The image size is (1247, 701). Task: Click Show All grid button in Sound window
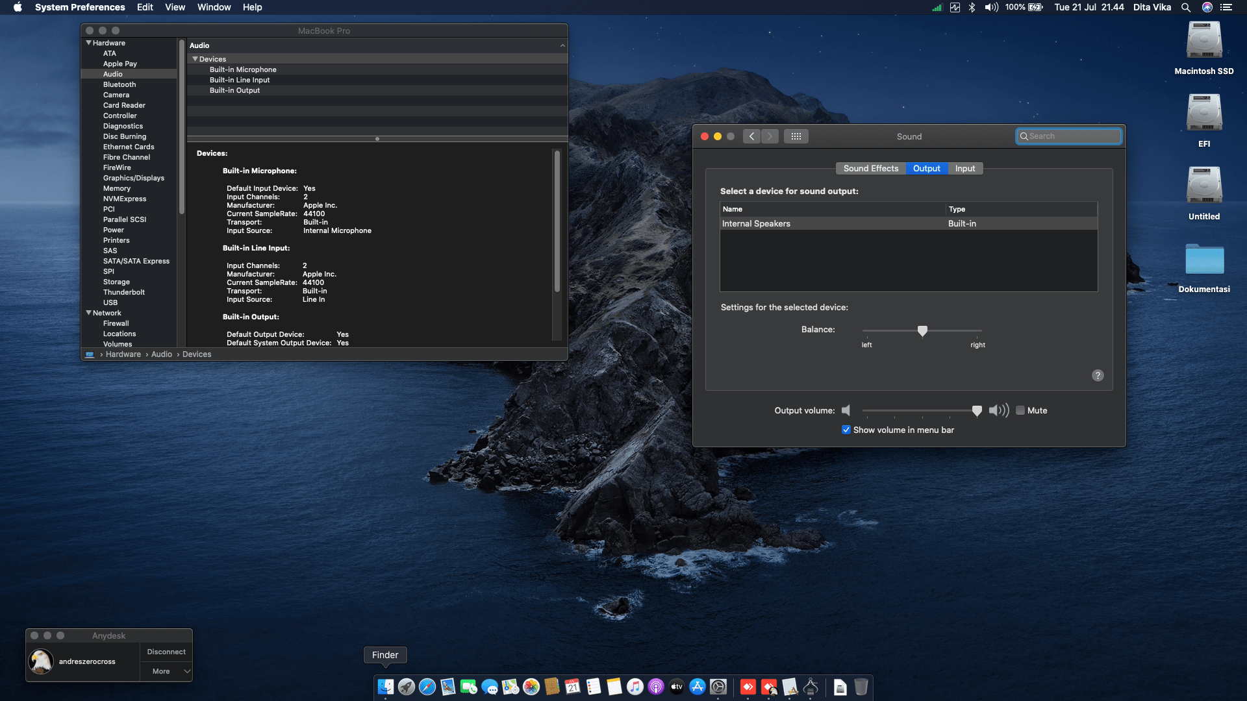click(x=796, y=136)
